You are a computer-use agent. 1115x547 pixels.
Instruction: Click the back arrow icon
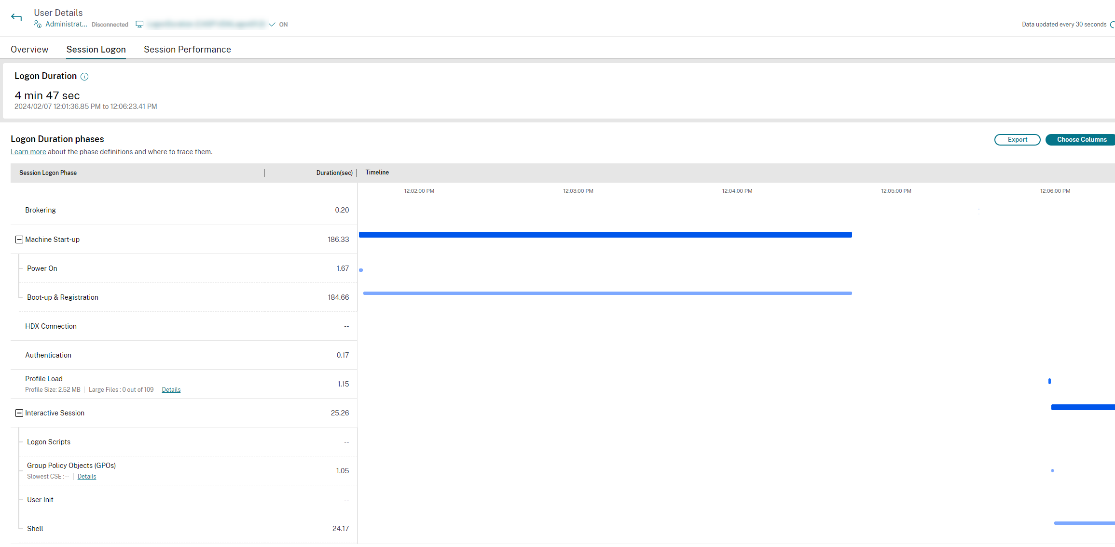click(x=16, y=17)
